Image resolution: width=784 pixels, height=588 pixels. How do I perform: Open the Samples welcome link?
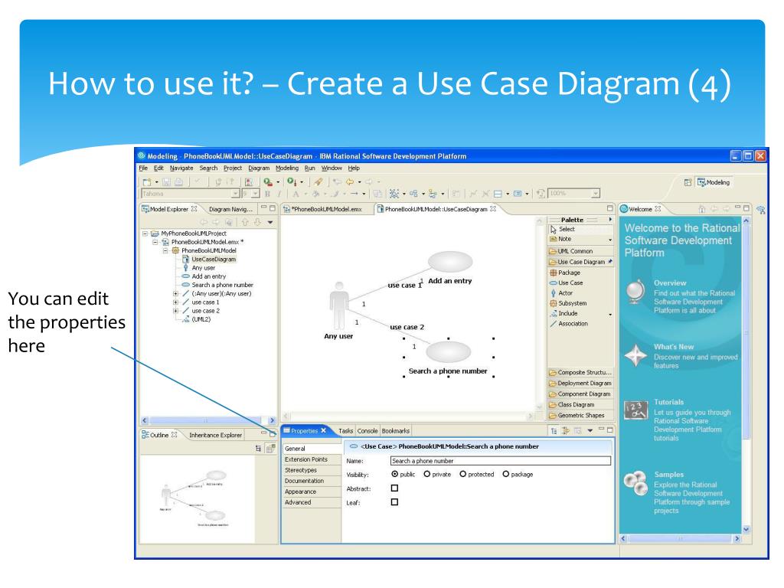pos(668,475)
